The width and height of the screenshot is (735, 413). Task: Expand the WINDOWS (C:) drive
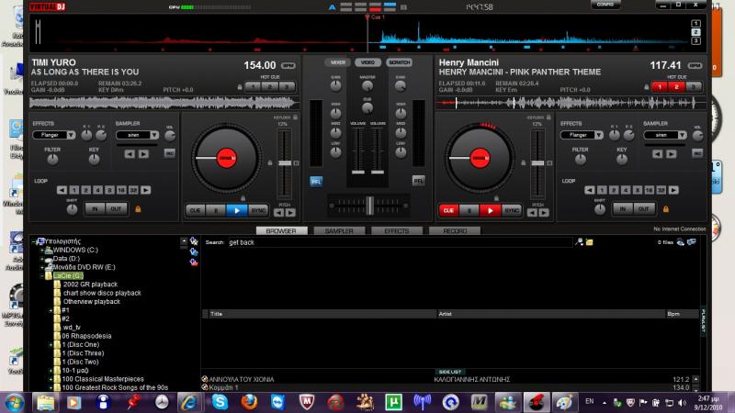(x=42, y=250)
